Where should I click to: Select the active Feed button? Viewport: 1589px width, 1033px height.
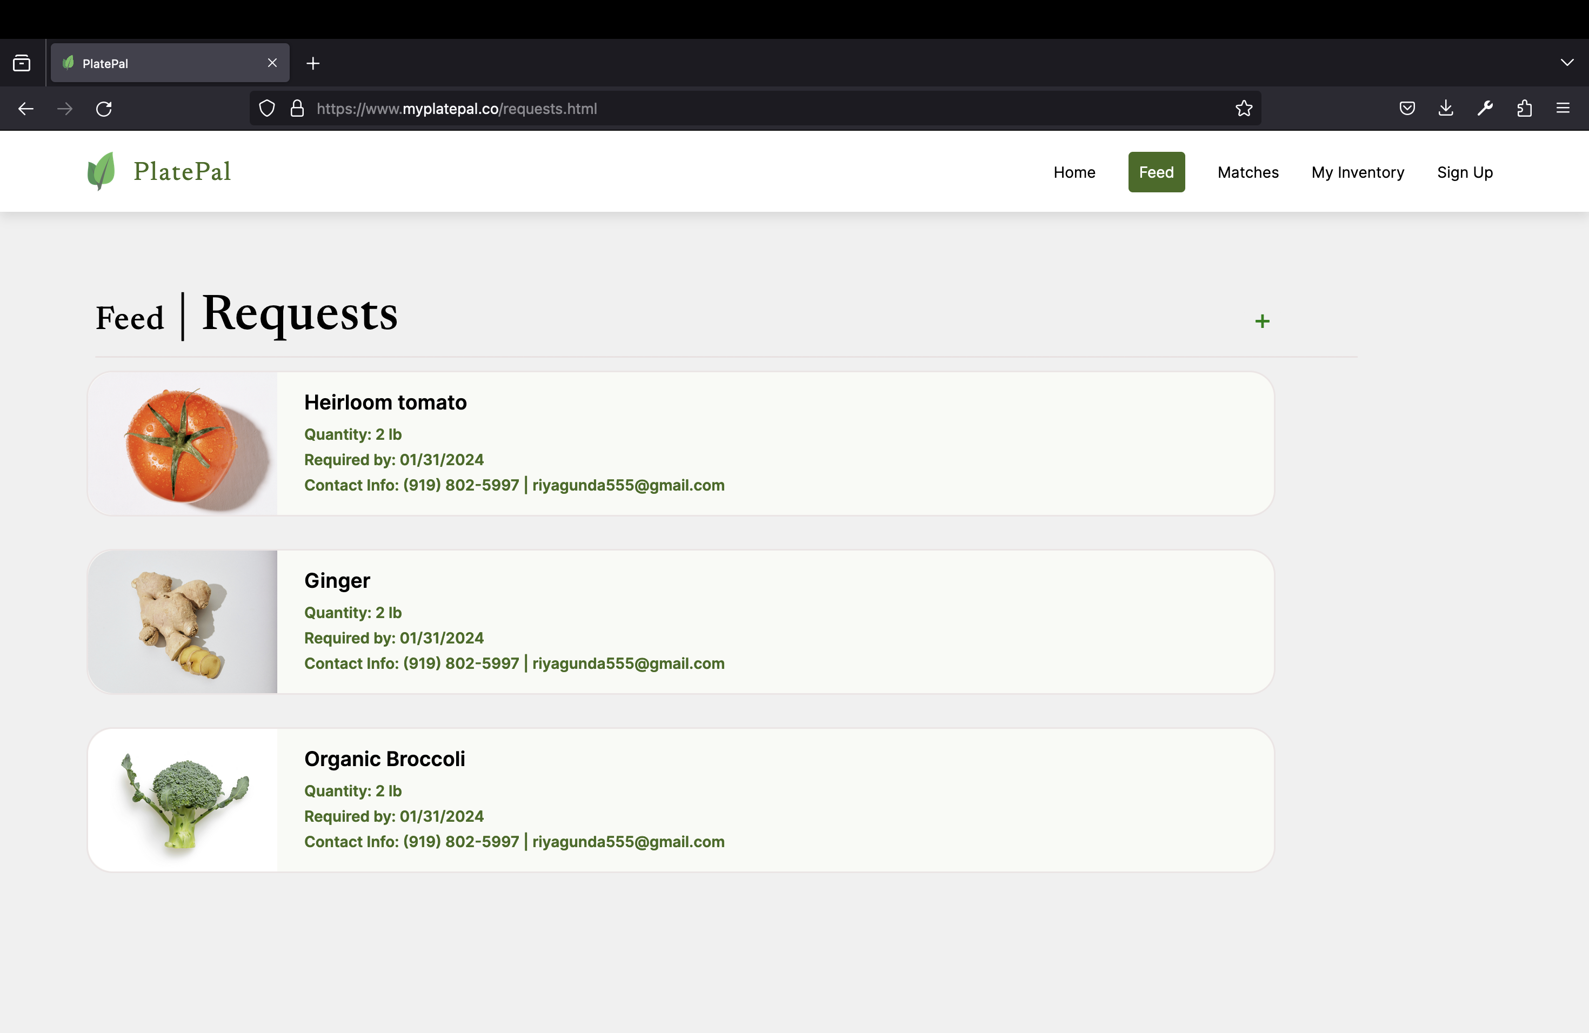click(1156, 172)
